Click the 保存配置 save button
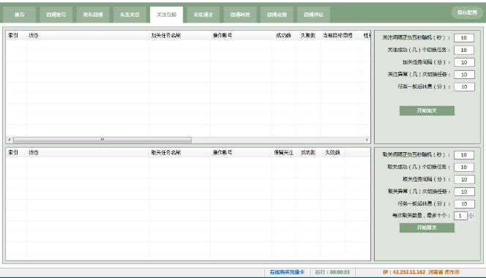Image resolution: width=486 pixels, height=278 pixels. pos(467,12)
